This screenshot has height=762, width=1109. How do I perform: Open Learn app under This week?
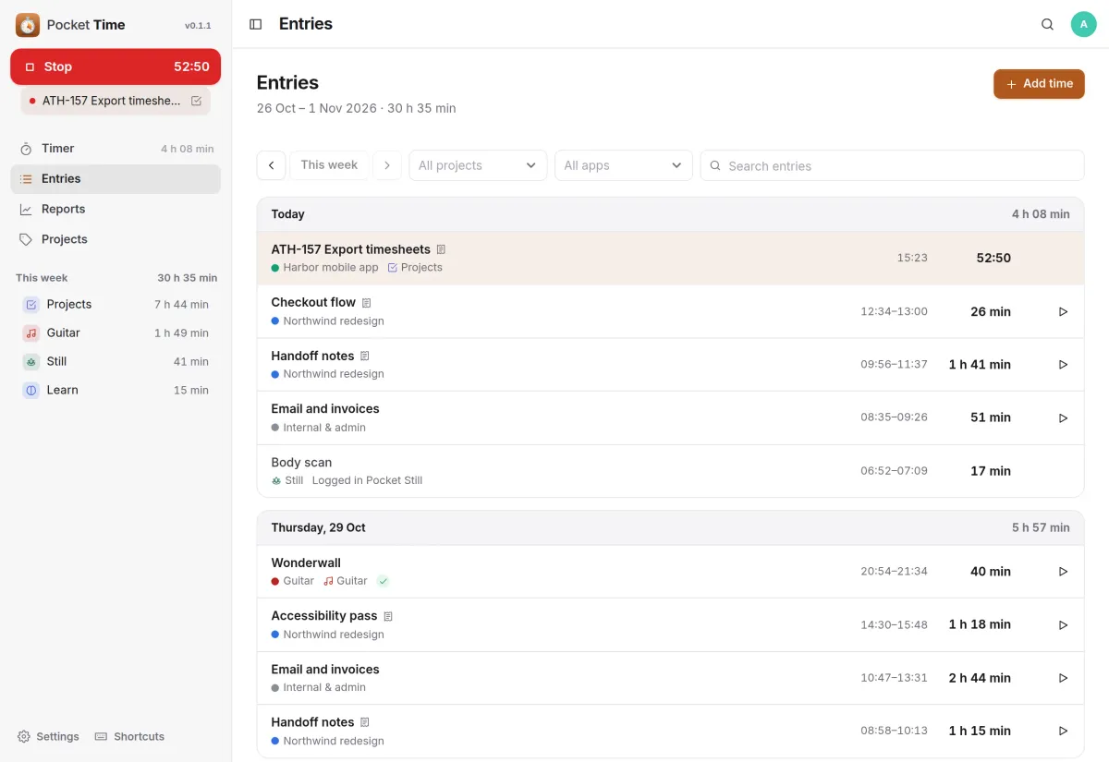[x=116, y=390]
